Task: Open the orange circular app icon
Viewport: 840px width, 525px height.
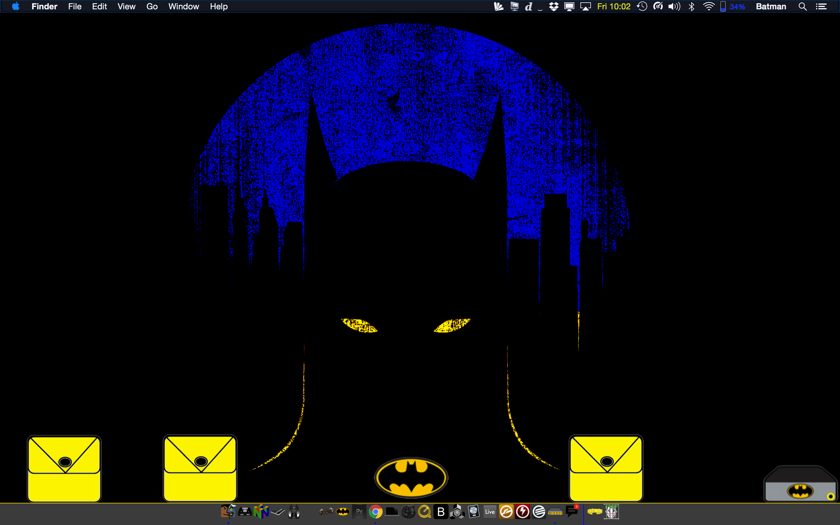Action: point(506,512)
